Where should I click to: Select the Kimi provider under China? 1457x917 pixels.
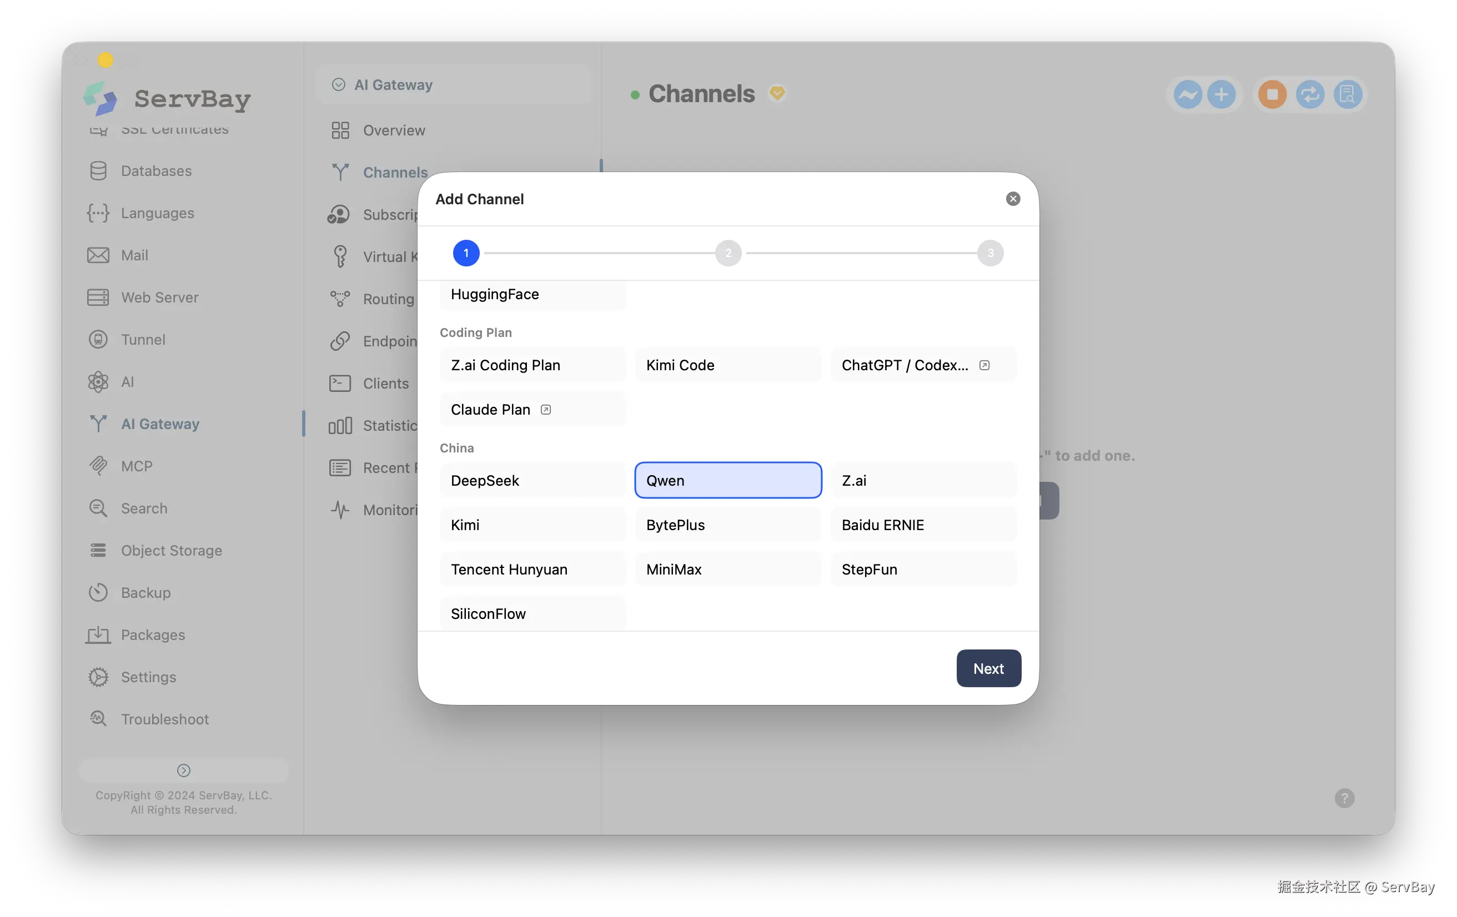pyautogui.click(x=532, y=525)
